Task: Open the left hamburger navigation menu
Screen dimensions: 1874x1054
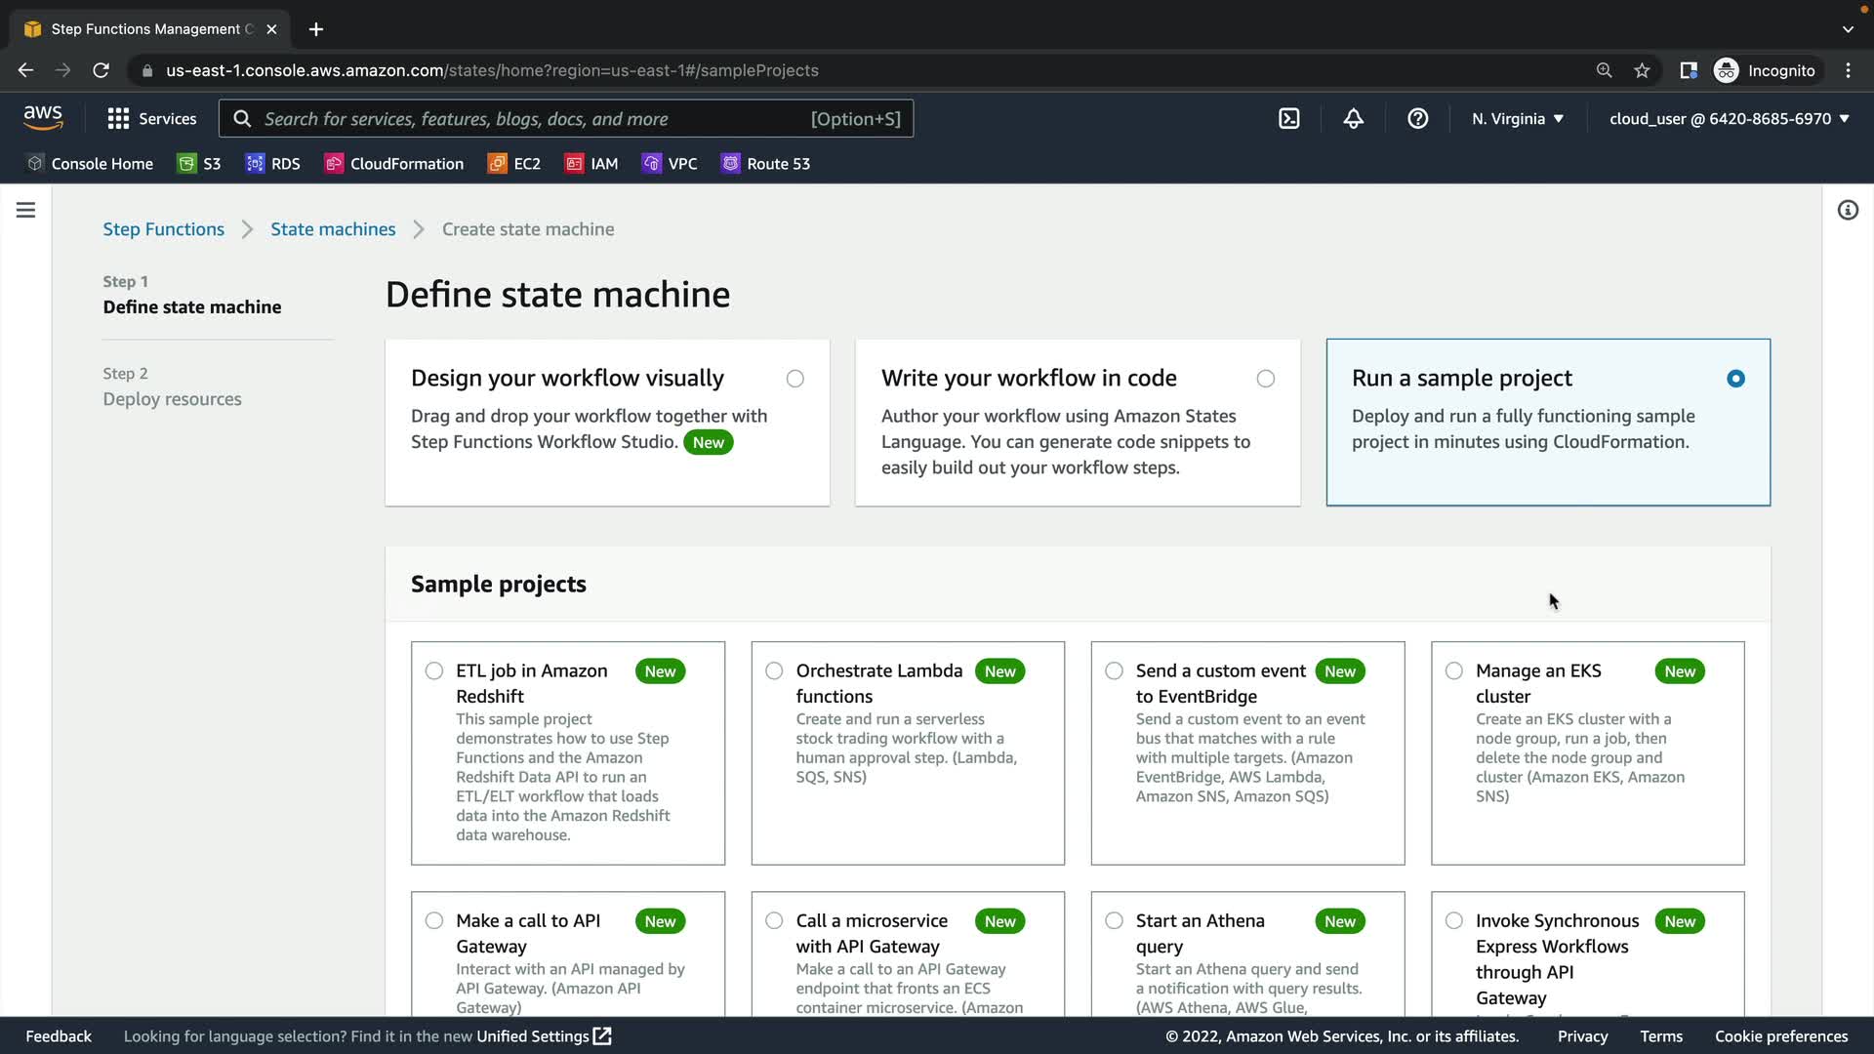Action: pyautogui.click(x=26, y=211)
